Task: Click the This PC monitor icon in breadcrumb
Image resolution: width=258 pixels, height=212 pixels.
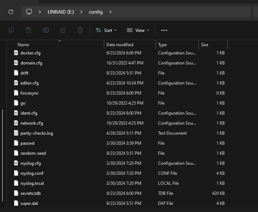Action: [x=29, y=12]
